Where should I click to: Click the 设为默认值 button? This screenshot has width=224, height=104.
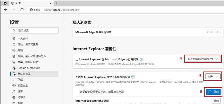(212, 32)
